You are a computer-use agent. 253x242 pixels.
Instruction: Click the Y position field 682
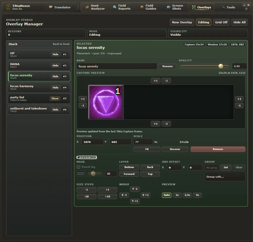click(x=121, y=142)
